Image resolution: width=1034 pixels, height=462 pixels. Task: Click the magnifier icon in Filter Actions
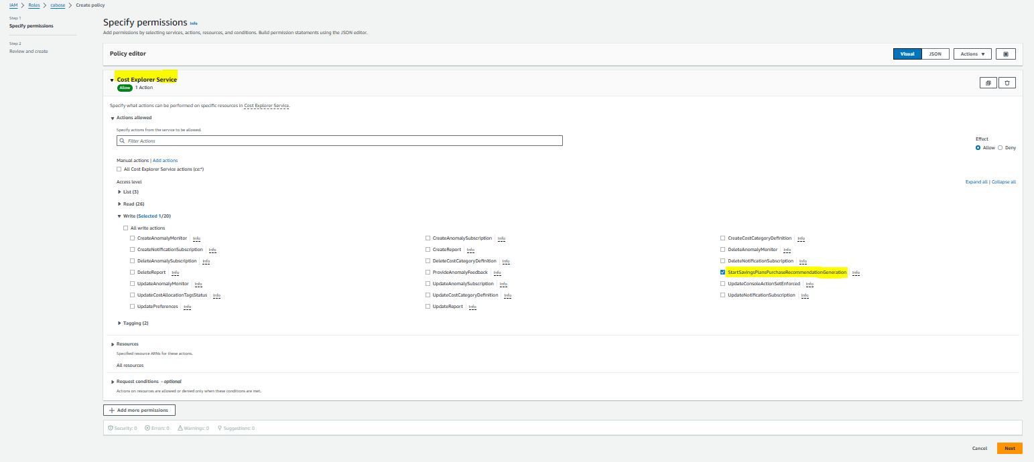pos(121,141)
